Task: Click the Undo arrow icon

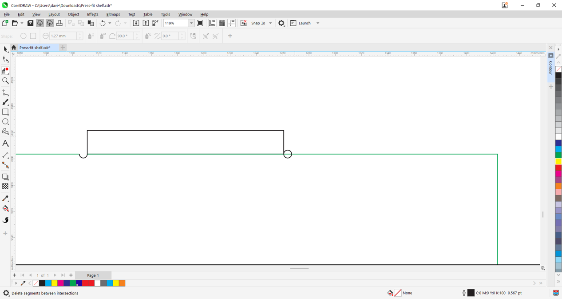Action: click(103, 23)
